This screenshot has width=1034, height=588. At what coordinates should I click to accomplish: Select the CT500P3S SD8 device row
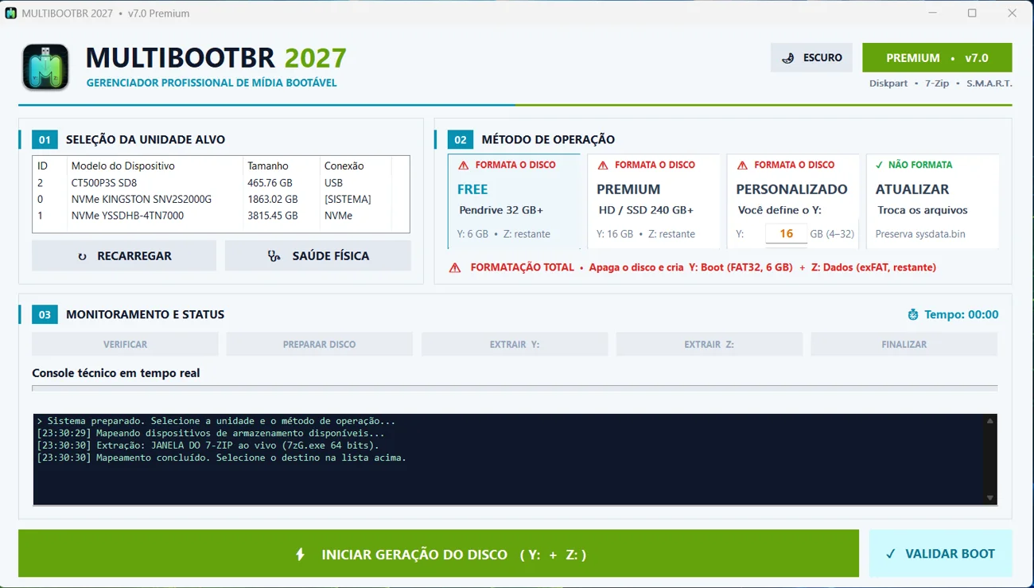coord(221,183)
